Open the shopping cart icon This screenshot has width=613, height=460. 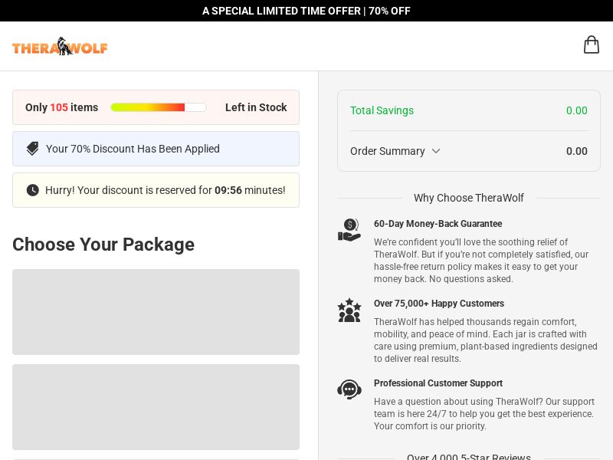pyautogui.click(x=591, y=44)
